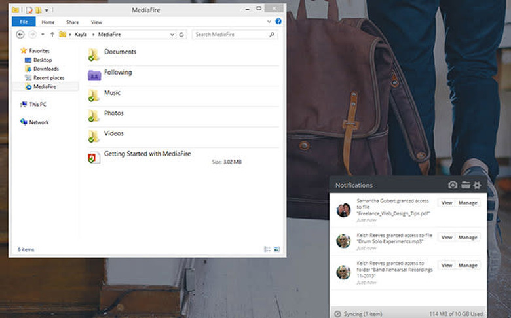The width and height of the screenshot is (511, 318).
Task: Open the folder icon in Notifications header
Action: (465, 185)
